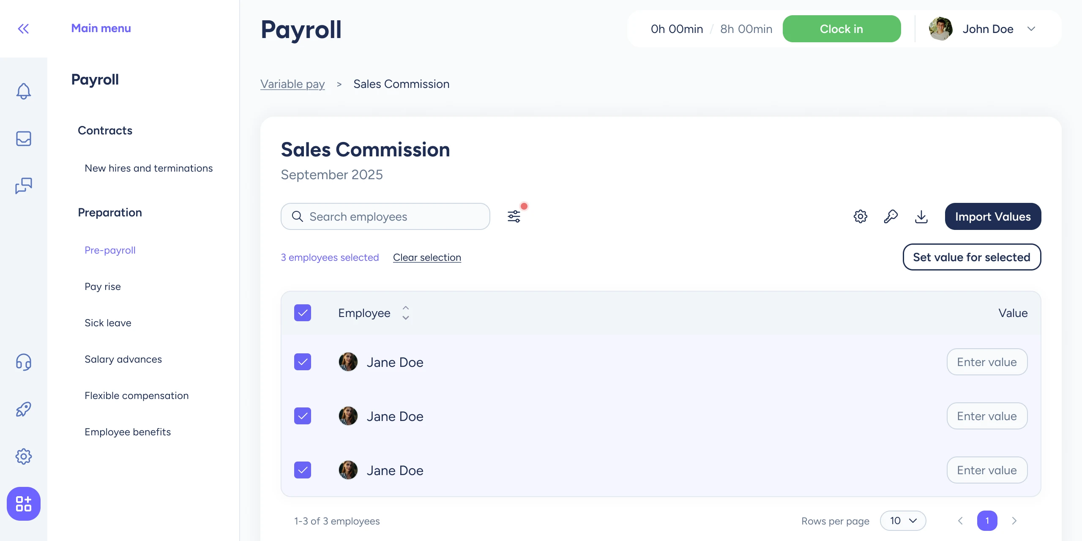
Task: Click the key icon in toolbar
Action: click(x=891, y=216)
